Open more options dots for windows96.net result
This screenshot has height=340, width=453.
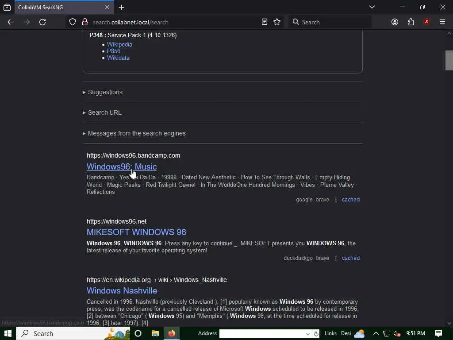click(x=336, y=258)
